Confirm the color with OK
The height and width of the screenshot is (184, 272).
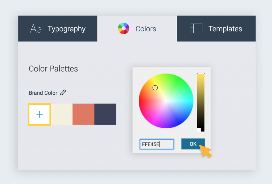[x=193, y=144]
